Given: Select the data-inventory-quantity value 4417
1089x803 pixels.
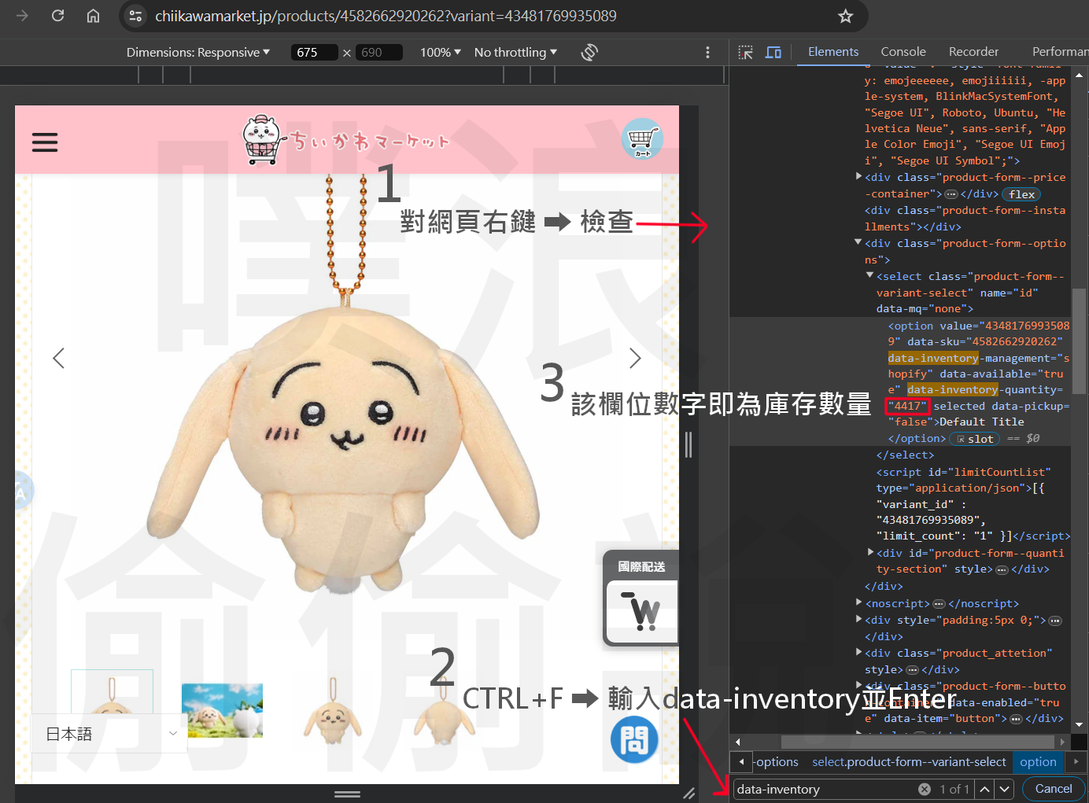Looking at the screenshot, I should pos(907,406).
